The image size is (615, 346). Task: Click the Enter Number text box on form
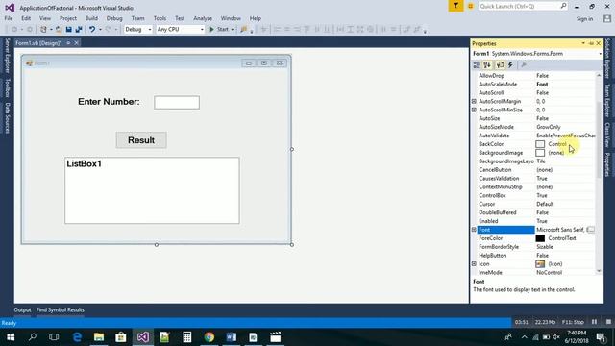pyautogui.click(x=177, y=103)
